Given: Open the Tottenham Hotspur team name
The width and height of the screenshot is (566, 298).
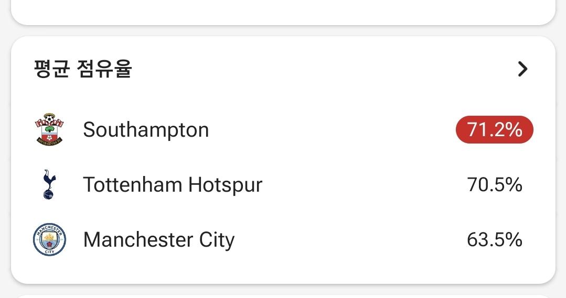Looking at the screenshot, I should [173, 184].
